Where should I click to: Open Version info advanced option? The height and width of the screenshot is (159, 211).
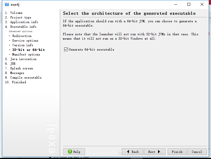click(23, 45)
